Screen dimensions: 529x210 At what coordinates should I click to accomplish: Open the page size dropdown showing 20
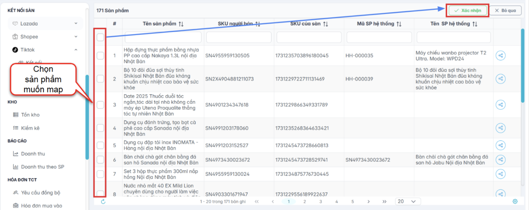[x=408, y=201]
